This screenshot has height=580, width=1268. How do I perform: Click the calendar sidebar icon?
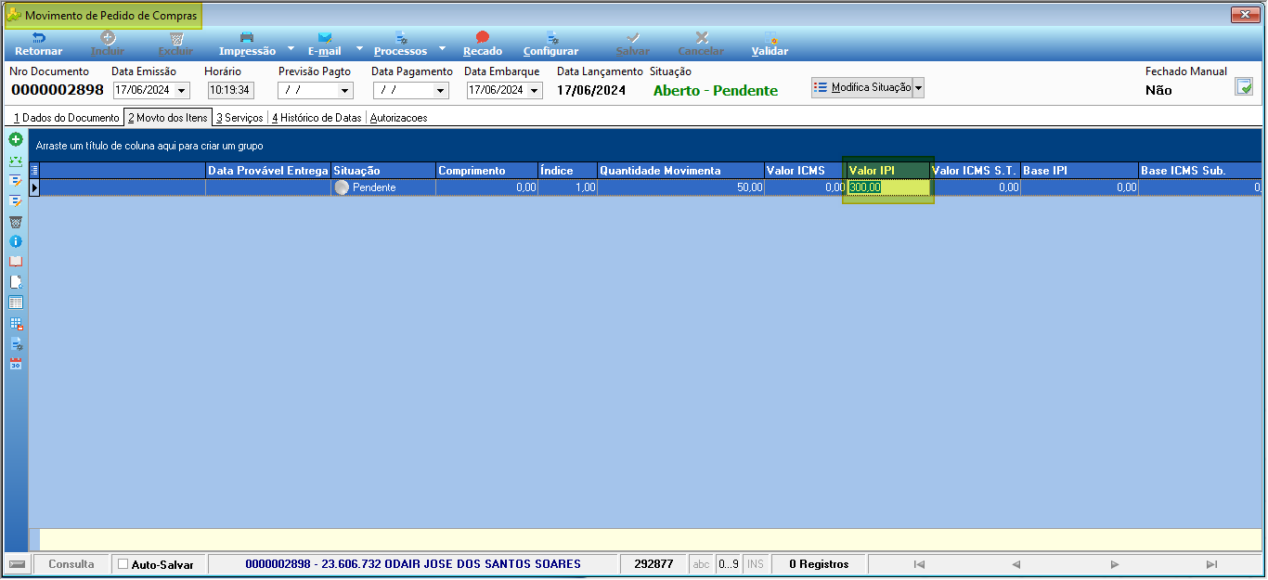point(16,364)
